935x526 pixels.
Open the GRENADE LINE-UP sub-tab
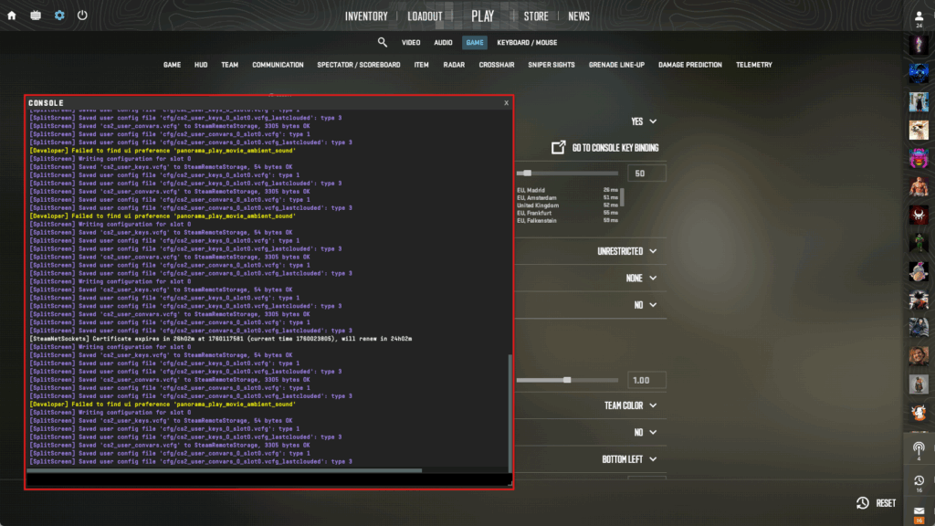click(x=616, y=65)
